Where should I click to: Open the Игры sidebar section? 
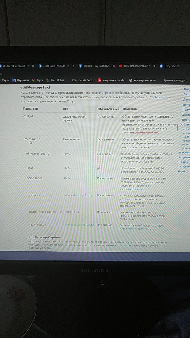coord(181,171)
